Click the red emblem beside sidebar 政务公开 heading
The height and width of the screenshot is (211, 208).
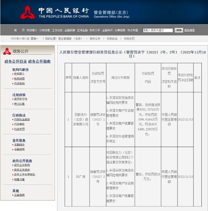pos(7,51)
